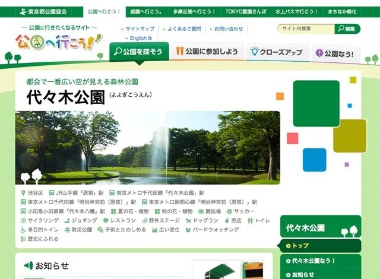
Task: Click the fountain photo of Yoyogi Park
Action: tap(148, 147)
